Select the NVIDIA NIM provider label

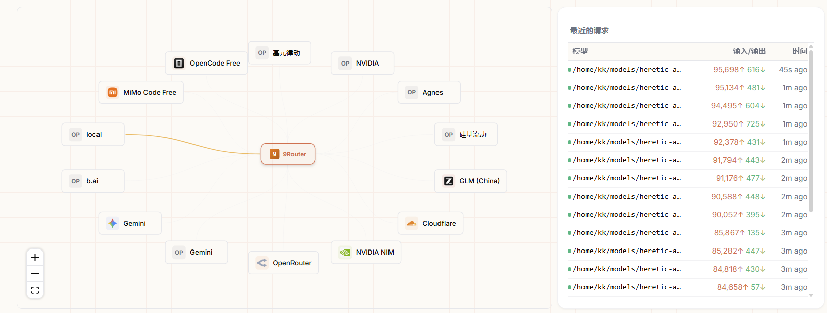(x=375, y=252)
